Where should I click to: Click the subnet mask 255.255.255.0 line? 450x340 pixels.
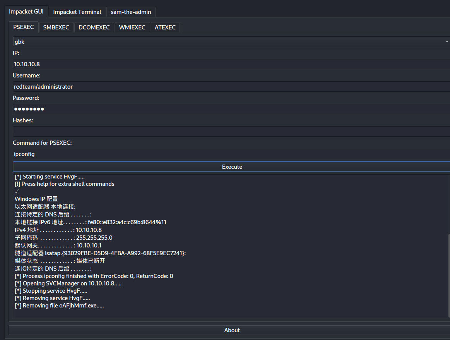tap(64, 238)
